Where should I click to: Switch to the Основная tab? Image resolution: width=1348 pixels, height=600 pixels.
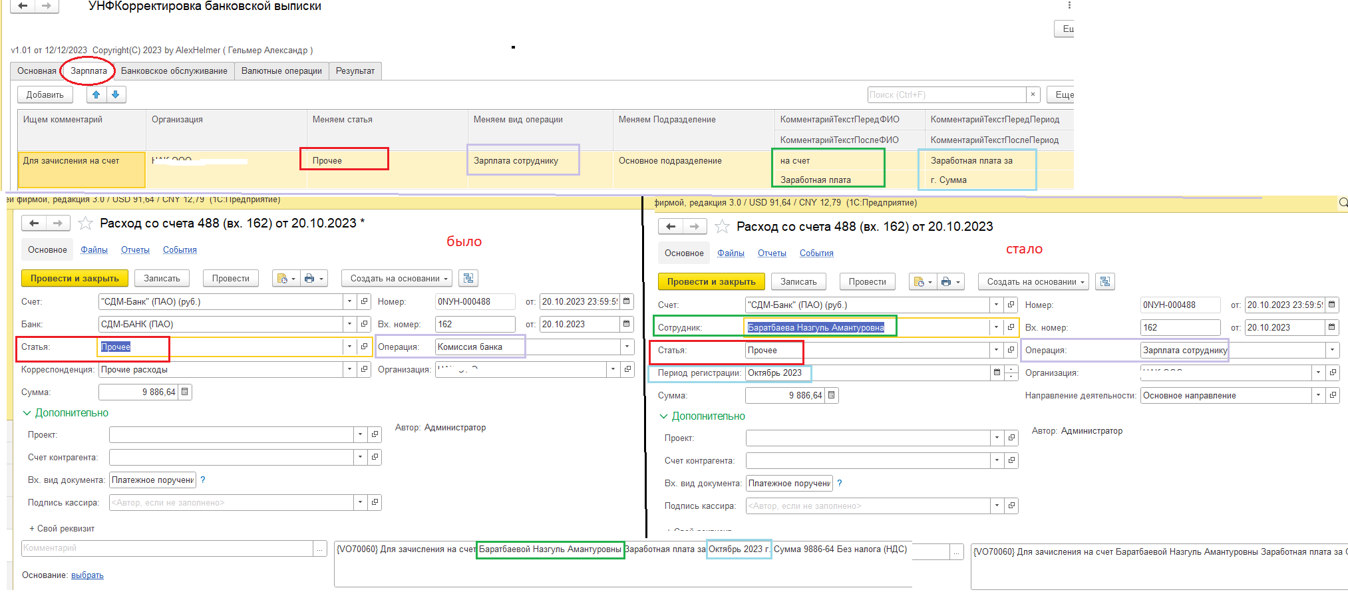click(37, 71)
